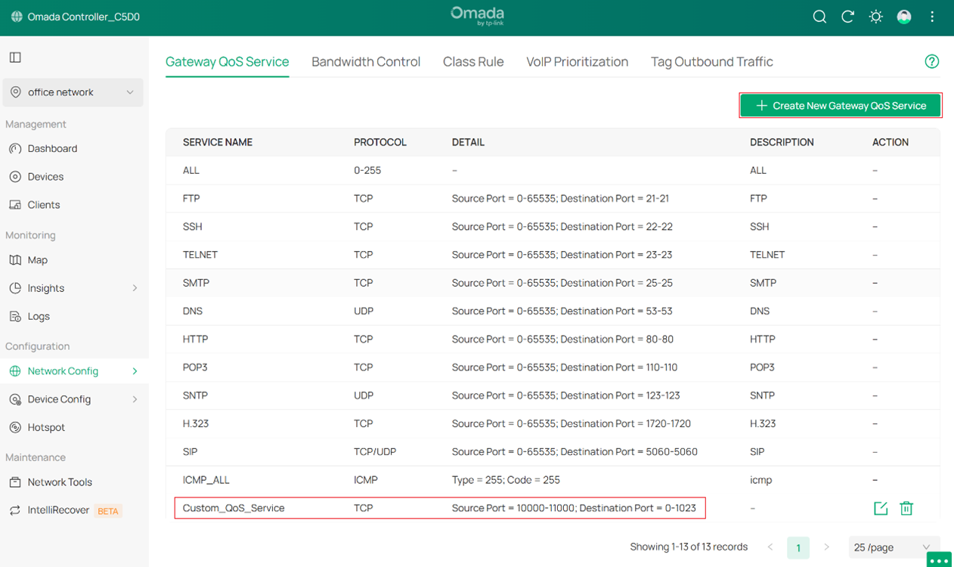The image size is (954, 567).
Task: Delete the Custom_QoS_Service entry
Action: point(906,508)
